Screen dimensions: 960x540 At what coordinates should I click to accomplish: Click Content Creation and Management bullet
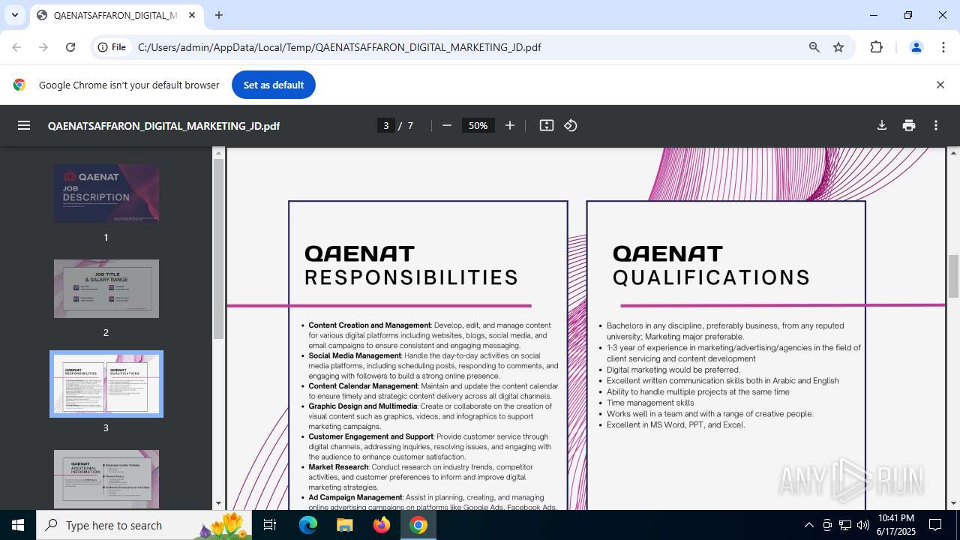pos(430,335)
